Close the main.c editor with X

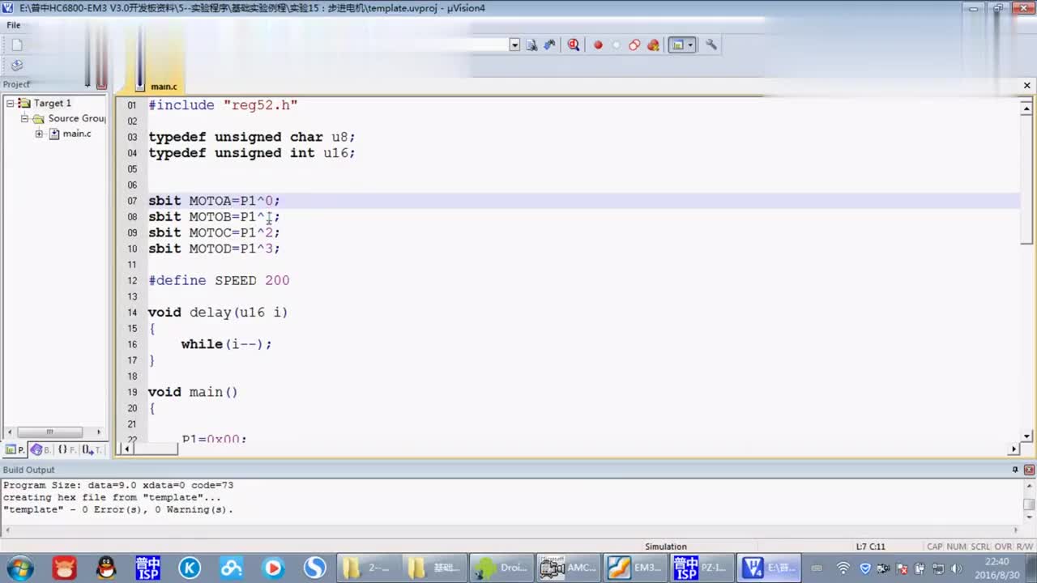tap(1027, 85)
